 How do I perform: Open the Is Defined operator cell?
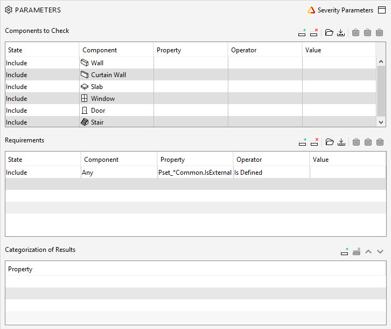click(x=271, y=173)
